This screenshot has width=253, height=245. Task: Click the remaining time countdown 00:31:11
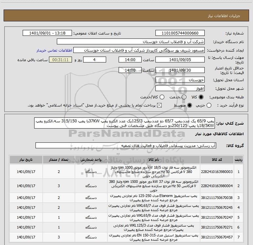[x=60, y=60]
